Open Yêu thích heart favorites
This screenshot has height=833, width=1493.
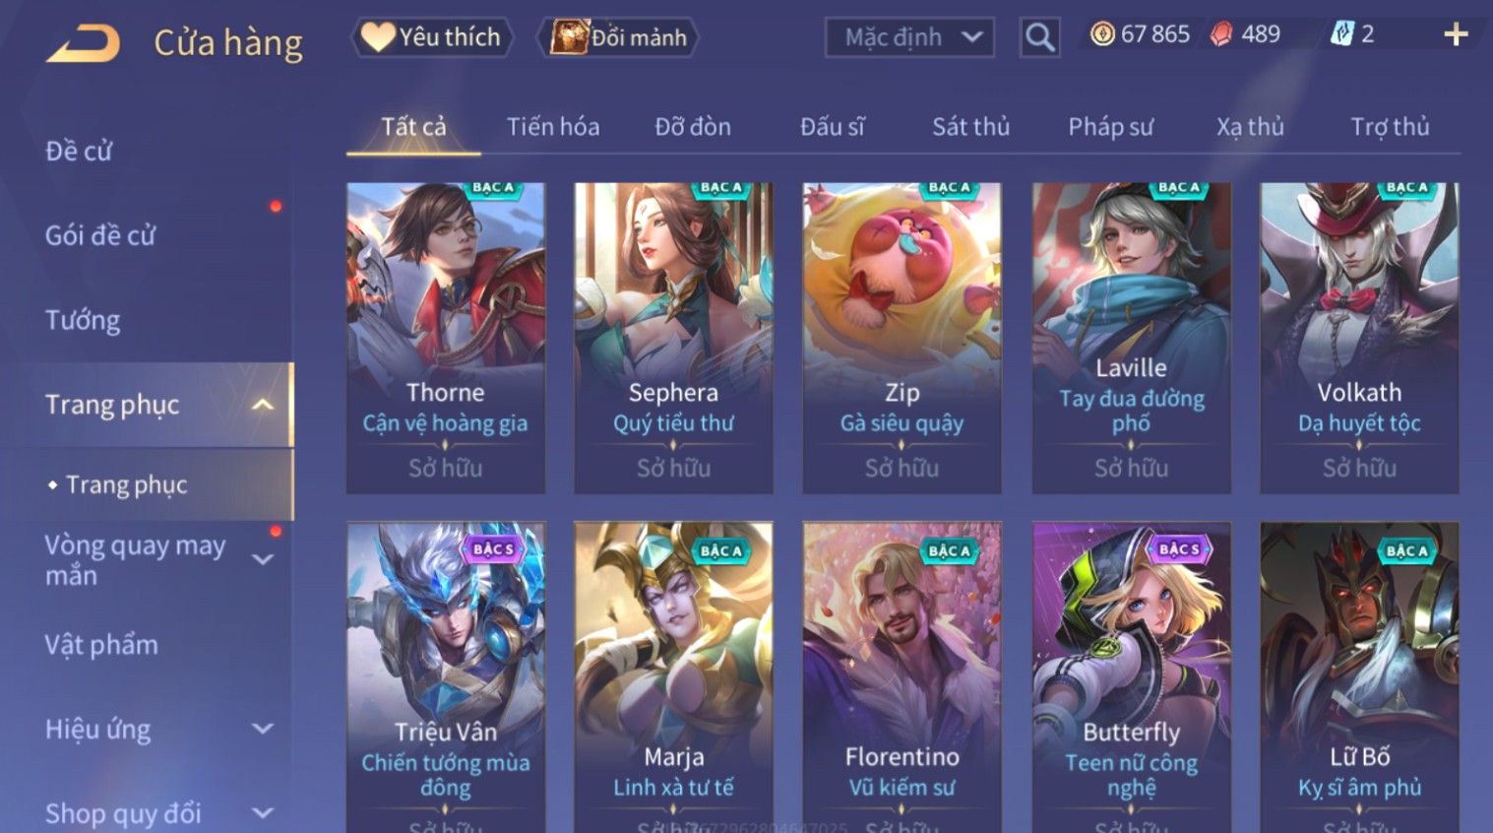coord(432,37)
